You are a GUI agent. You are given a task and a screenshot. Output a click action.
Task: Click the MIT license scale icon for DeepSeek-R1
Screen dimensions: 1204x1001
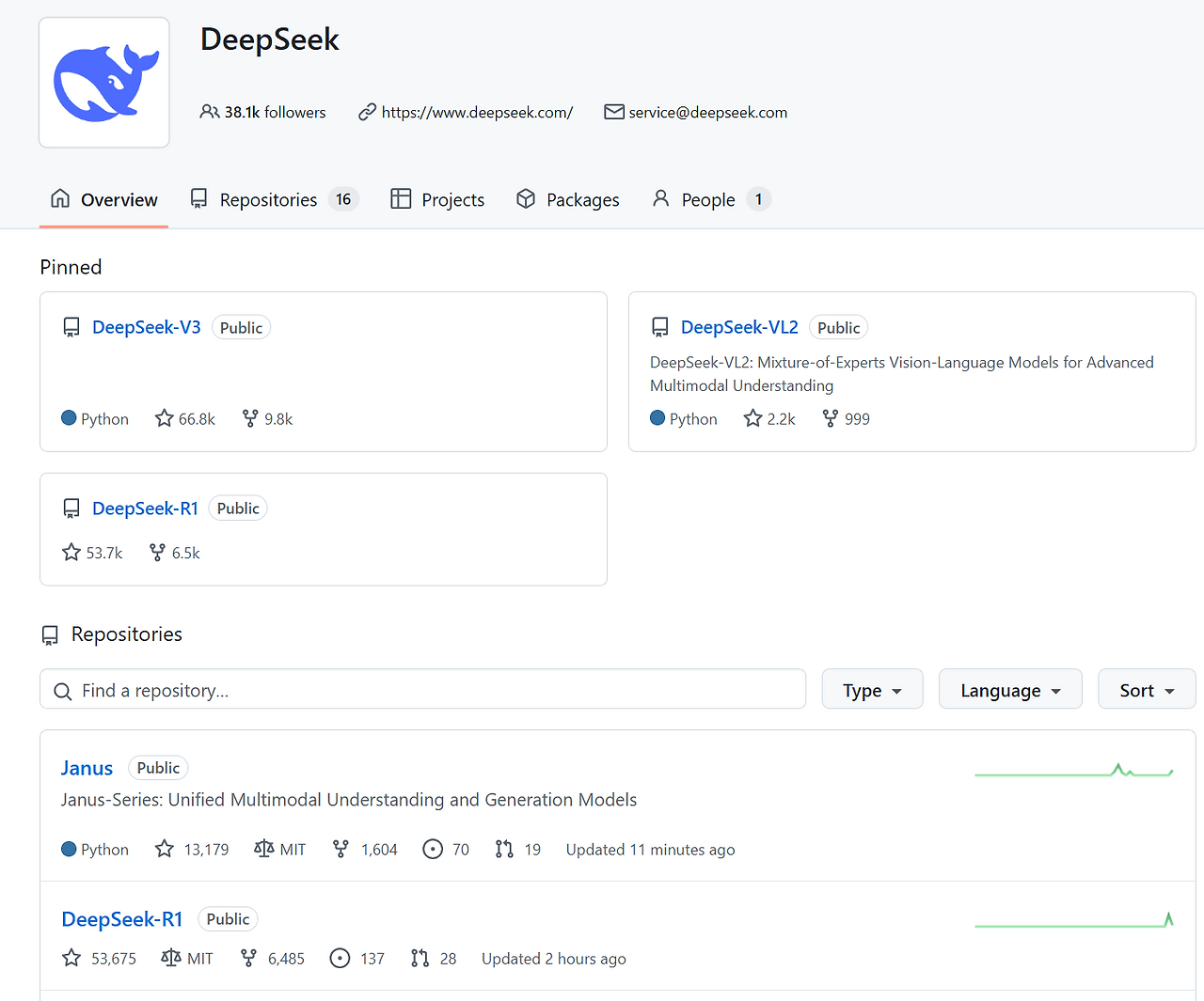[171, 958]
